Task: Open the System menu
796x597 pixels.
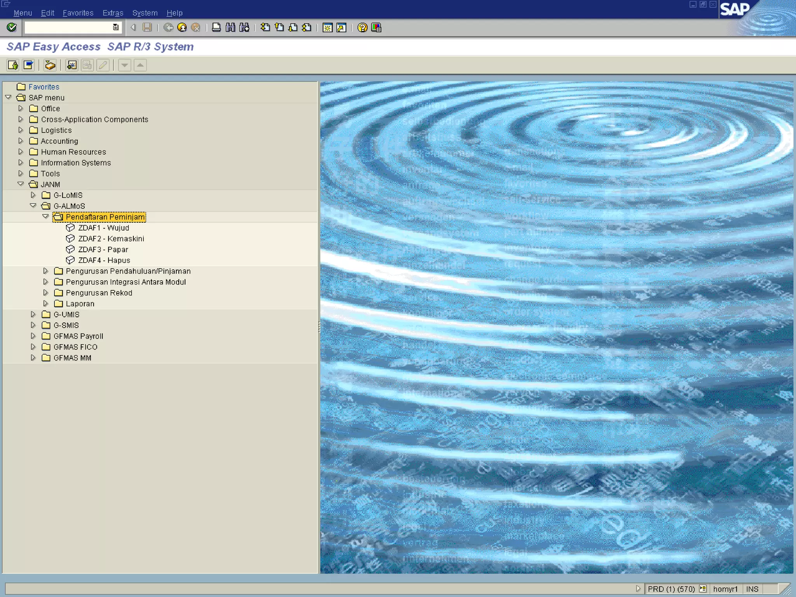Action: click(145, 13)
